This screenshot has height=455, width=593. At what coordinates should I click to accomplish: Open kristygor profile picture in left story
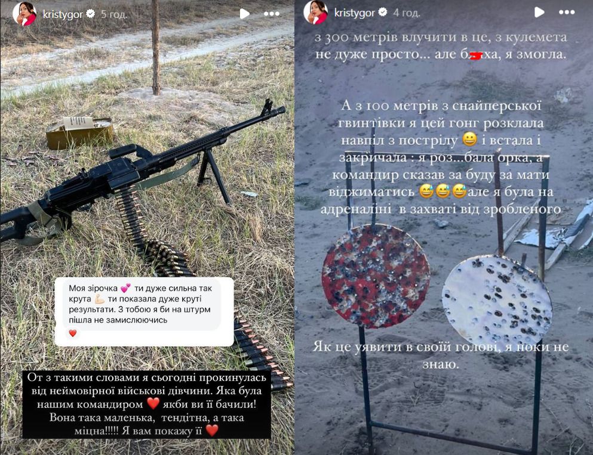point(24,14)
